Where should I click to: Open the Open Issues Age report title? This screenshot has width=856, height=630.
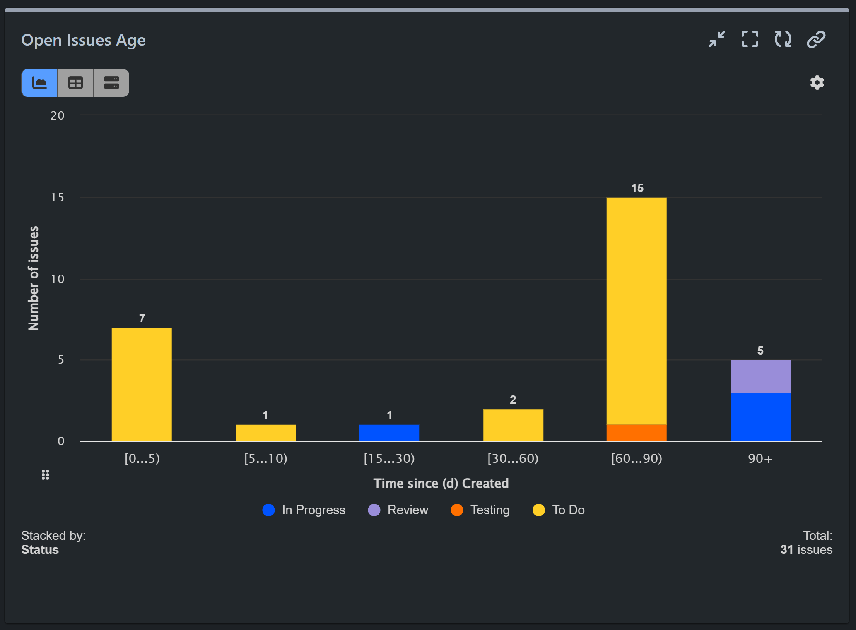pos(83,40)
